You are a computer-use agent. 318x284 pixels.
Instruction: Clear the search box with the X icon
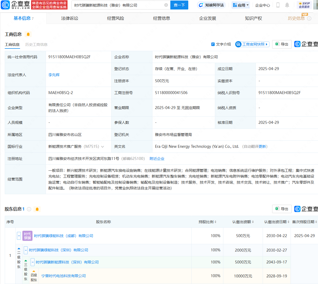[166, 5]
